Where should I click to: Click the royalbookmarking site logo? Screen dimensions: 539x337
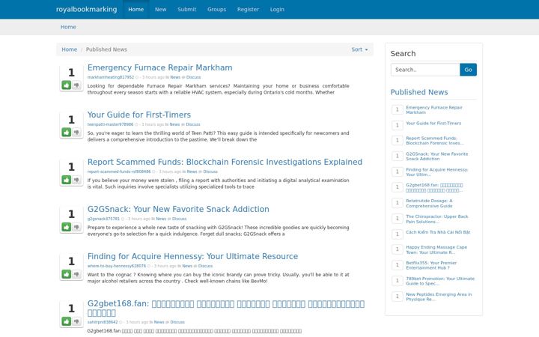pos(86,9)
